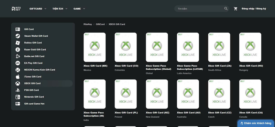Screen dimensions: 275x127
Task: Open Xbox Game Pass Subscription (Global) card
Action: (x=157, y=47)
